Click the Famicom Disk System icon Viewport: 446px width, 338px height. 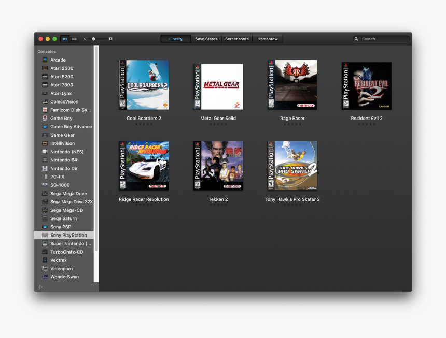coord(45,110)
